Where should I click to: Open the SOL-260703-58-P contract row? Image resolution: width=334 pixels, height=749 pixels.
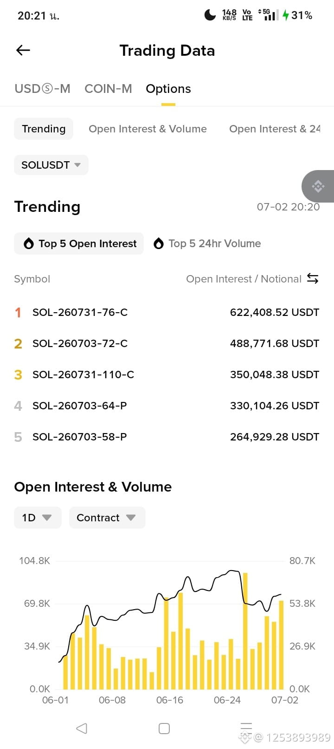pyautogui.click(x=167, y=437)
